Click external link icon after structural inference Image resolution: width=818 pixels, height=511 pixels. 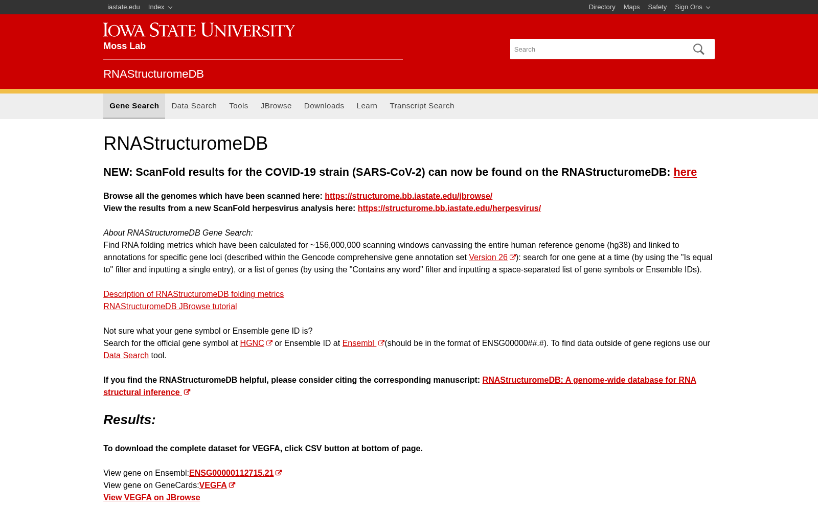(187, 392)
